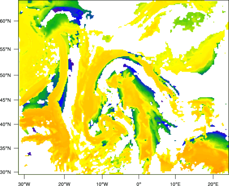The width and height of the screenshot is (229, 186).
Task: Click the 10°W longitude label
Action: point(102,184)
